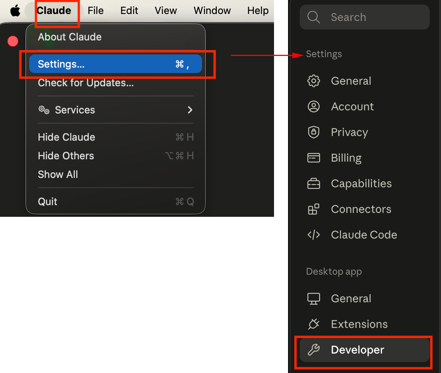Click the Search settings field
Viewport: 441px width, 373px height.
[364, 17]
